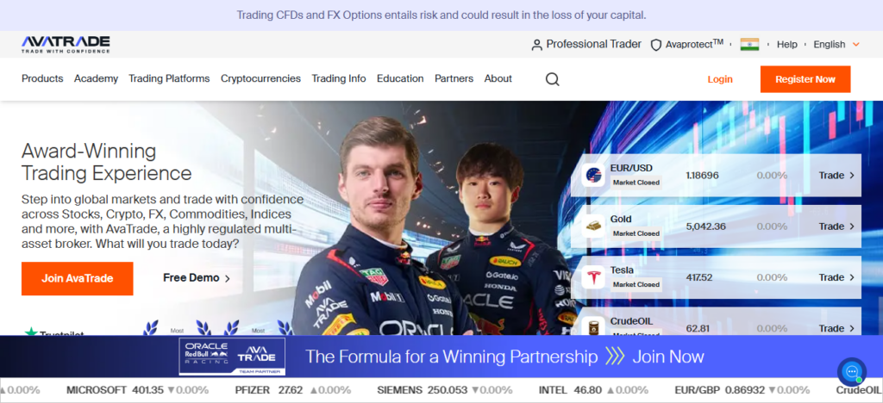
Task: Click Trade arrow for EUR/USD
Action: click(836, 176)
